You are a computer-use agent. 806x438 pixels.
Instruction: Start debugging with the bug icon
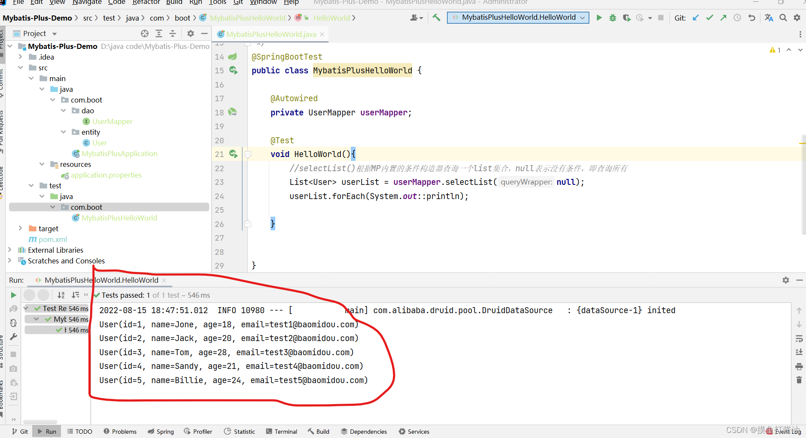pyautogui.click(x=613, y=18)
